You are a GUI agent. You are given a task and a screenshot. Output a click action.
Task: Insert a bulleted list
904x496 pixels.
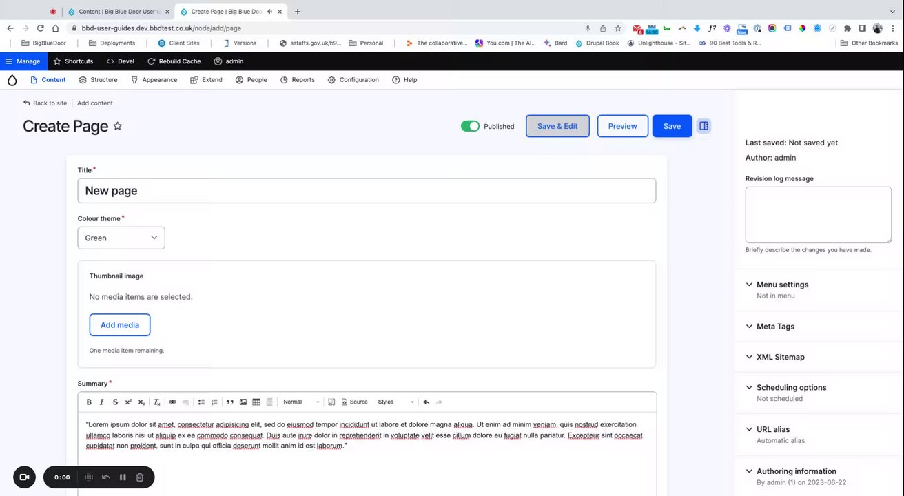click(201, 402)
